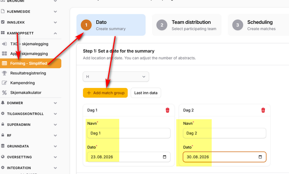Delete Dag 2 with the red trash icon
289x174 pixels.
pos(263,110)
